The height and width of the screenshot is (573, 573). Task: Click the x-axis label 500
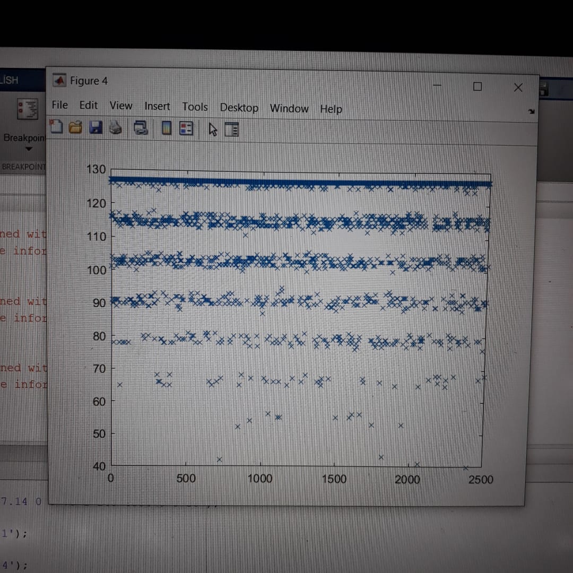coord(186,479)
